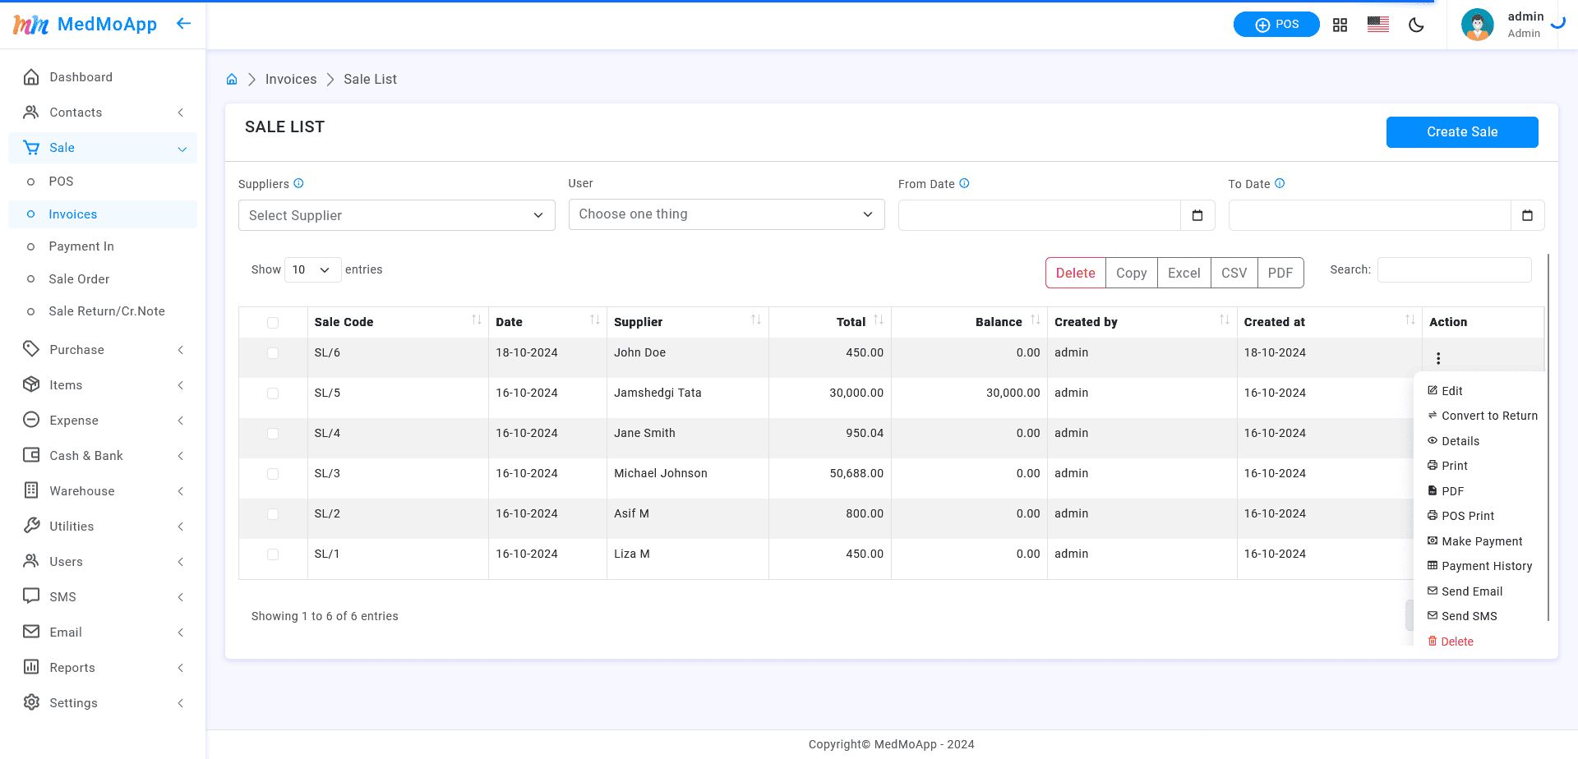Open the To Date calendar icon
The width and height of the screenshot is (1578, 759).
(1527, 215)
